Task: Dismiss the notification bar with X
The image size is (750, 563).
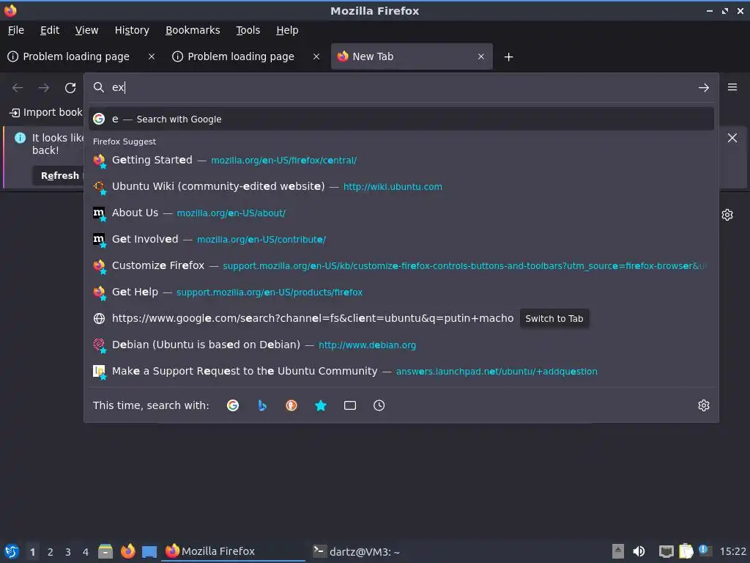Action: (x=732, y=138)
